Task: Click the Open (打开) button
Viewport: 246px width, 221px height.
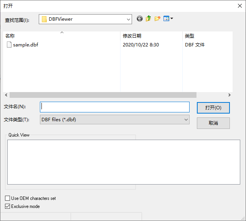Action: point(213,108)
